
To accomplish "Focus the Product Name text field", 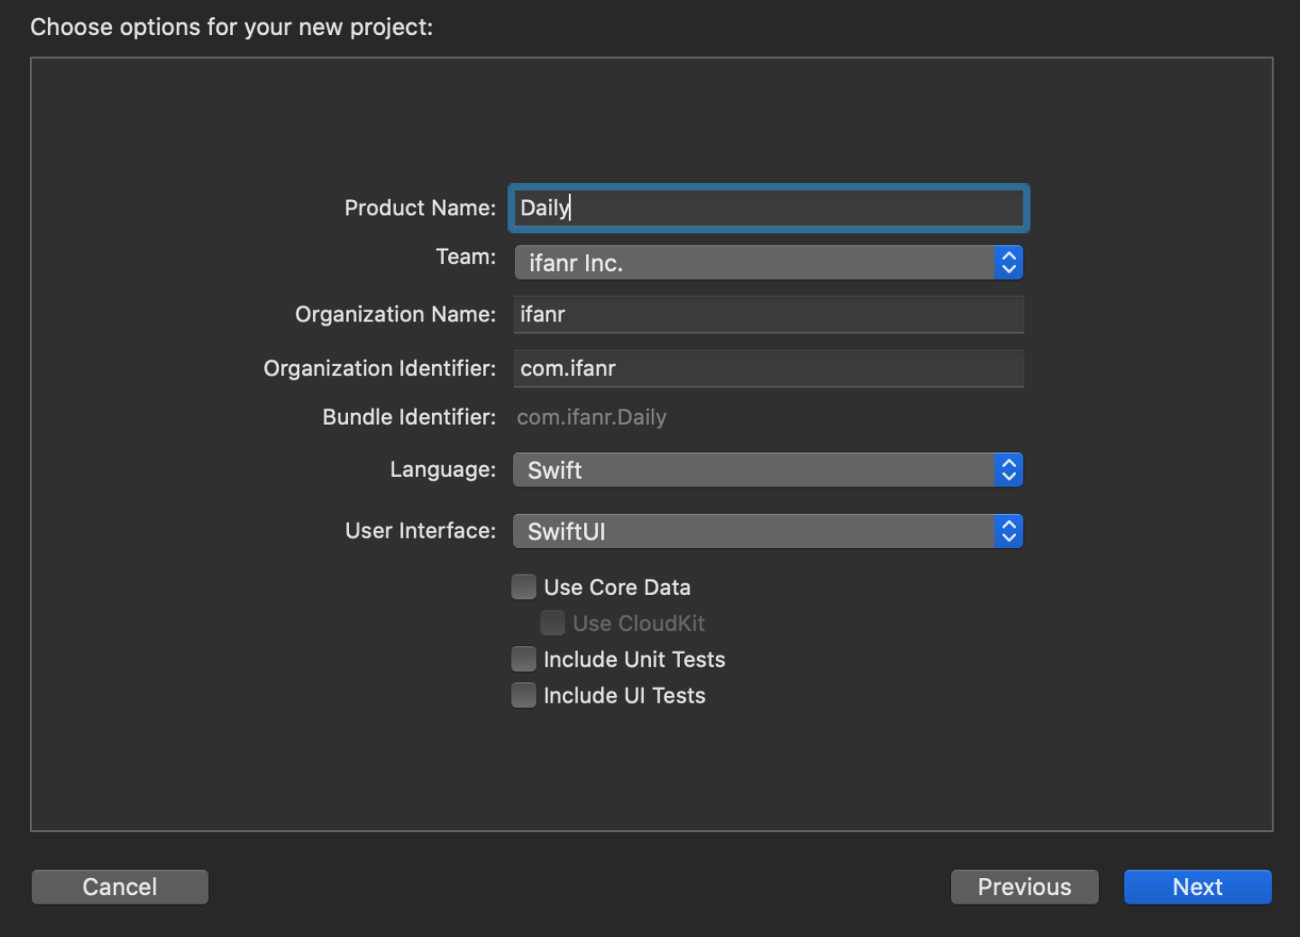I will coord(768,208).
